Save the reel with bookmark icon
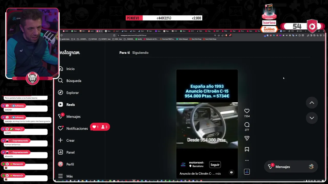Image resolution: width=328 pixels, height=184 pixels. [247, 149]
